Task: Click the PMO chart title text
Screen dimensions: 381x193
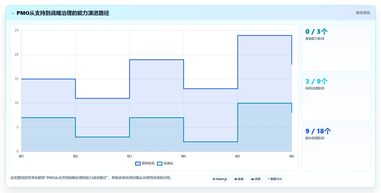Action: (x=63, y=13)
